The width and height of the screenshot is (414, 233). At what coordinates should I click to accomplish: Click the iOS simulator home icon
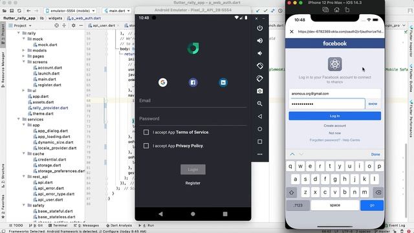(336, 10)
